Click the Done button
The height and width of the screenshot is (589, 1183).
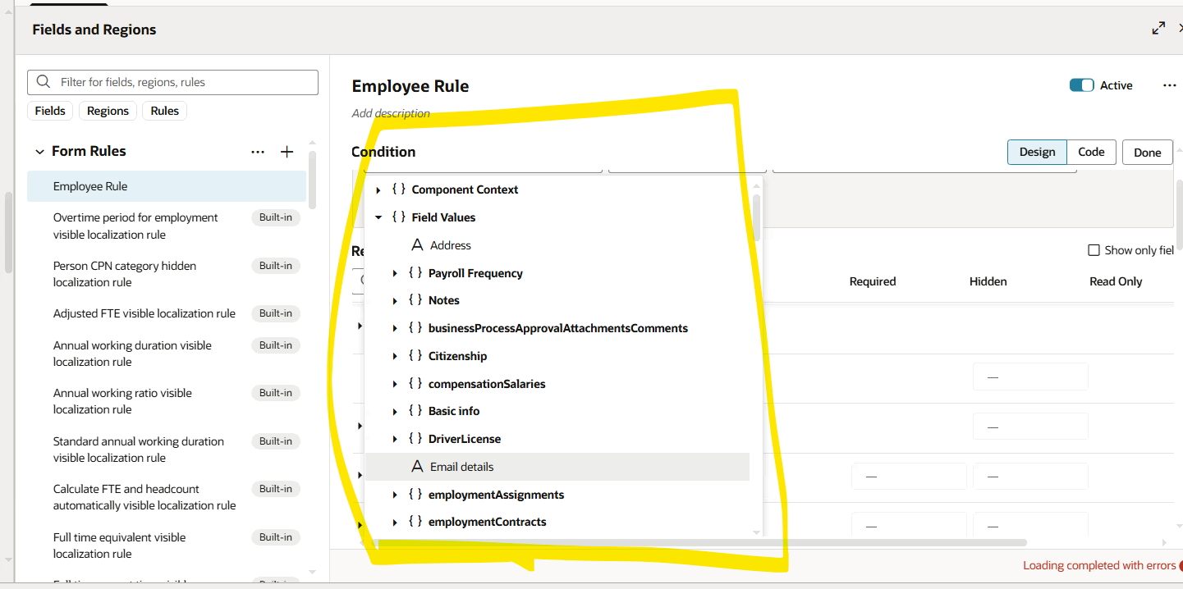1147,153
